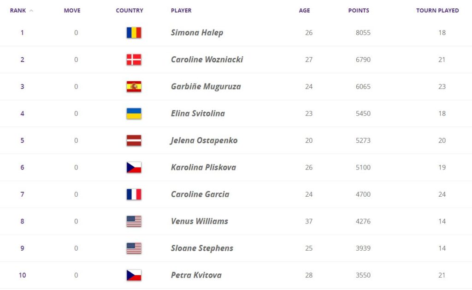Sort by the AGE column header
The width and height of the screenshot is (472, 290).
[304, 11]
